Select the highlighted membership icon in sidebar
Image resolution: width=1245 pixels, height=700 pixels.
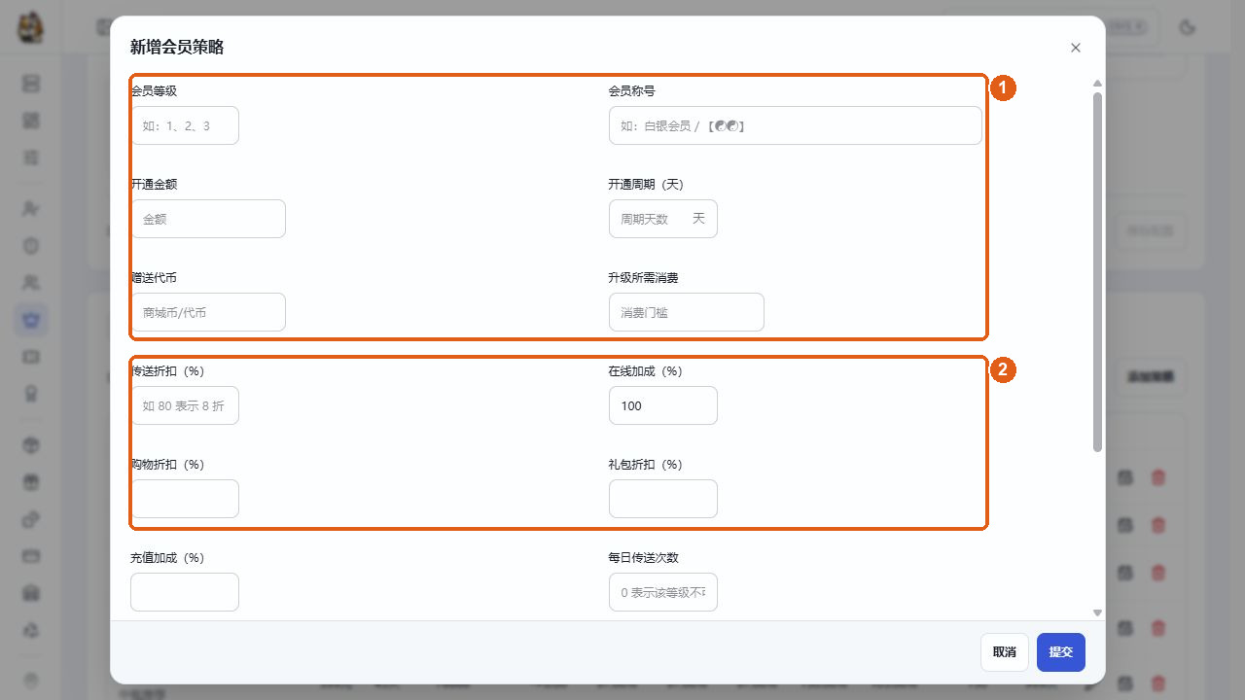(31, 319)
